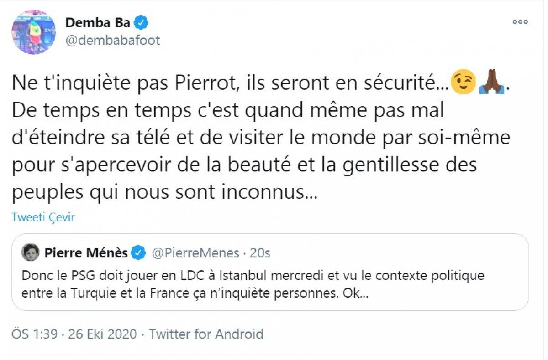Click the "26 Eki 2020" date
The width and height of the screenshot is (548, 360).
[x=102, y=334]
